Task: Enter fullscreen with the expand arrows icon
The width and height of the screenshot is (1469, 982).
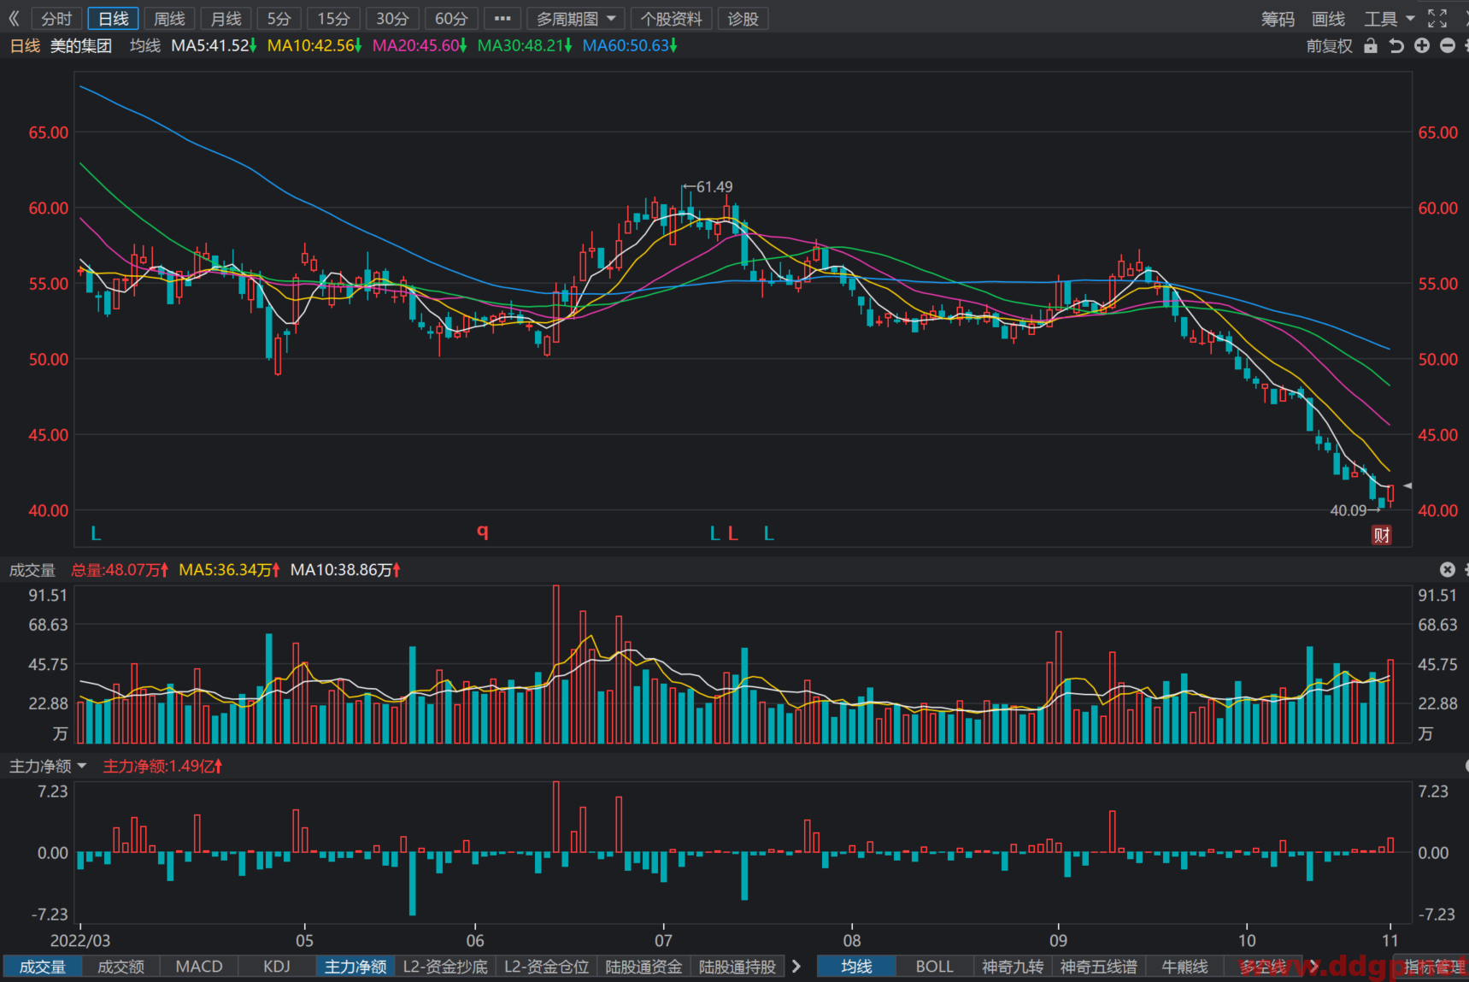Action: pos(1437,18)
